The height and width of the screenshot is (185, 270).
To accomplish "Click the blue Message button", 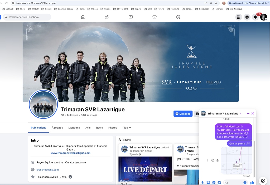I will coord(183,114).
